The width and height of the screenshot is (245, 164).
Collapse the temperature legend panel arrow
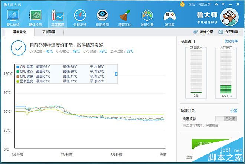coord(116,74)
